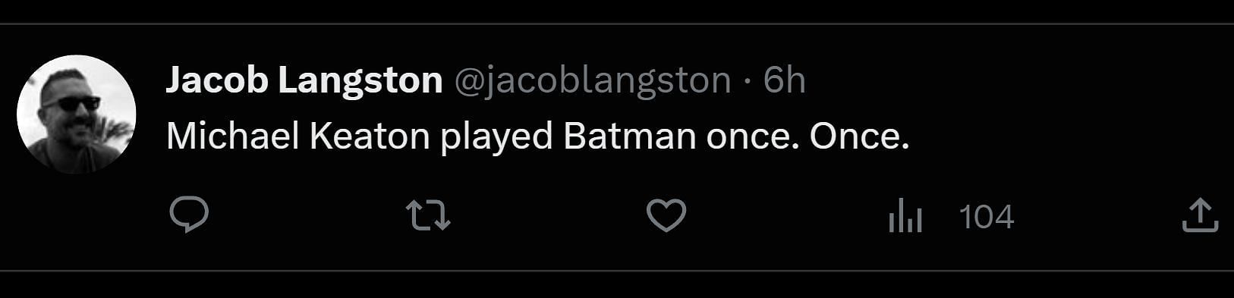
Task: Select the name Michael Keaton in the tweet text
Action: (297, 136)
